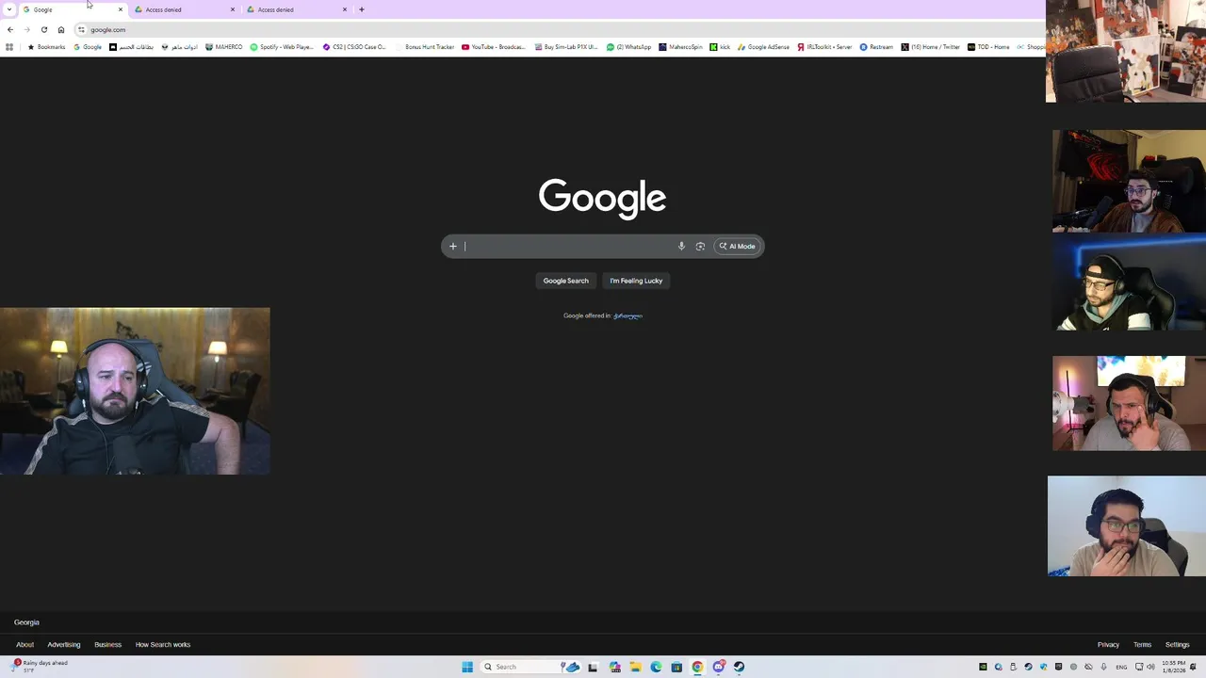Open IRLToolkit Server bookmark

(x=824, y=47)
